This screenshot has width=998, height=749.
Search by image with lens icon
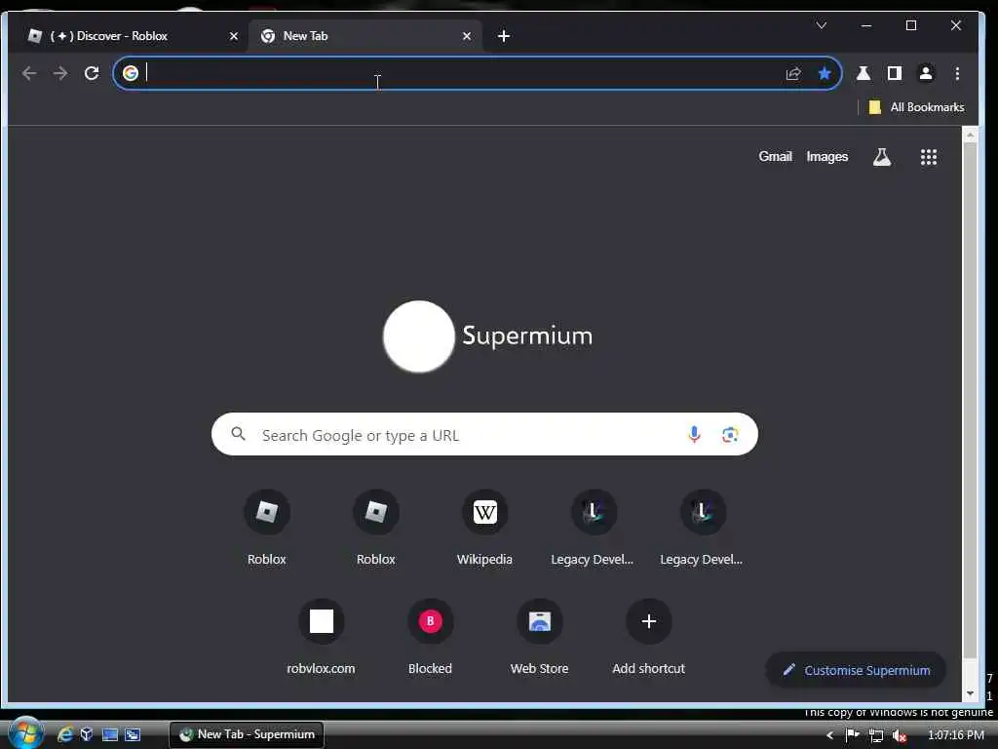tap(730, 434)
